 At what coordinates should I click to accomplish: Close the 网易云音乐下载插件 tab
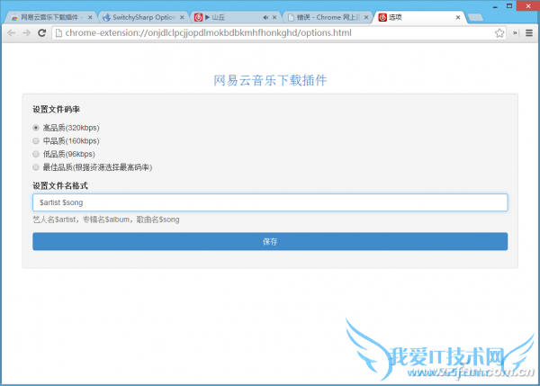pos(90,17)
